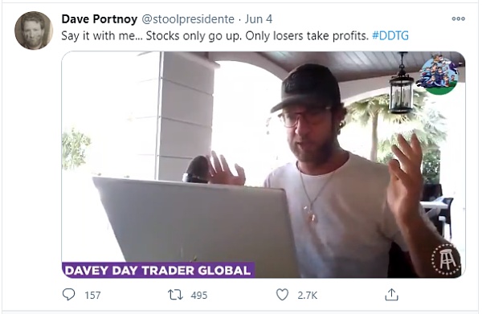This screenshot has height=314, width=482.
Task: Click the cartoon badge in video corner
Action: click(x=439, y=74)
